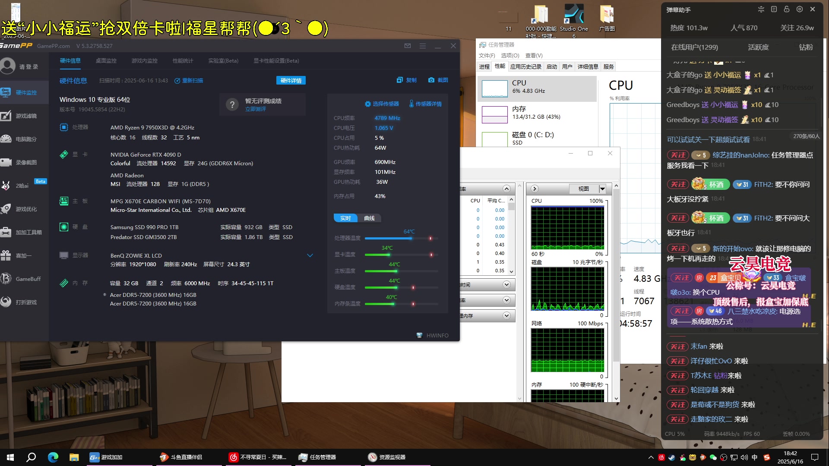829x466 pixels.
Task: Open the 查看(V) menu in Task Manager
Action: (534, 56)
